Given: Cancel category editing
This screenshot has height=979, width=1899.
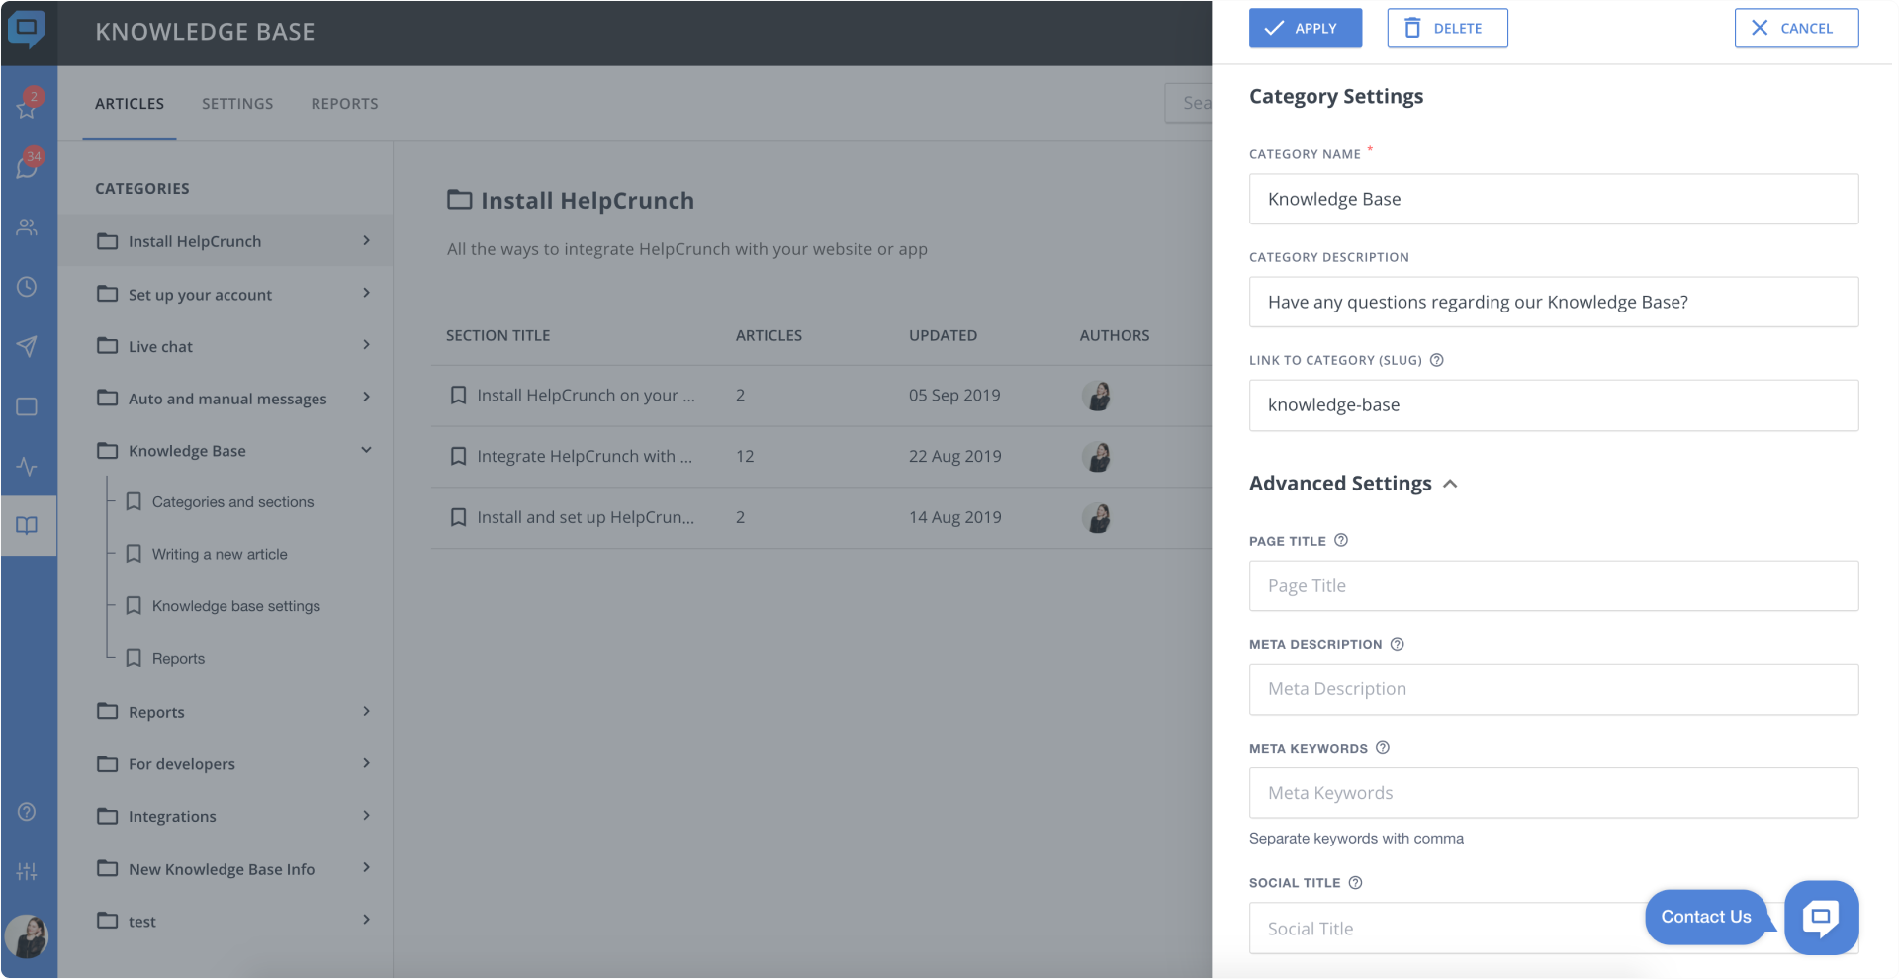Looking at the screenshot, I should click(x=1796, y=28).
